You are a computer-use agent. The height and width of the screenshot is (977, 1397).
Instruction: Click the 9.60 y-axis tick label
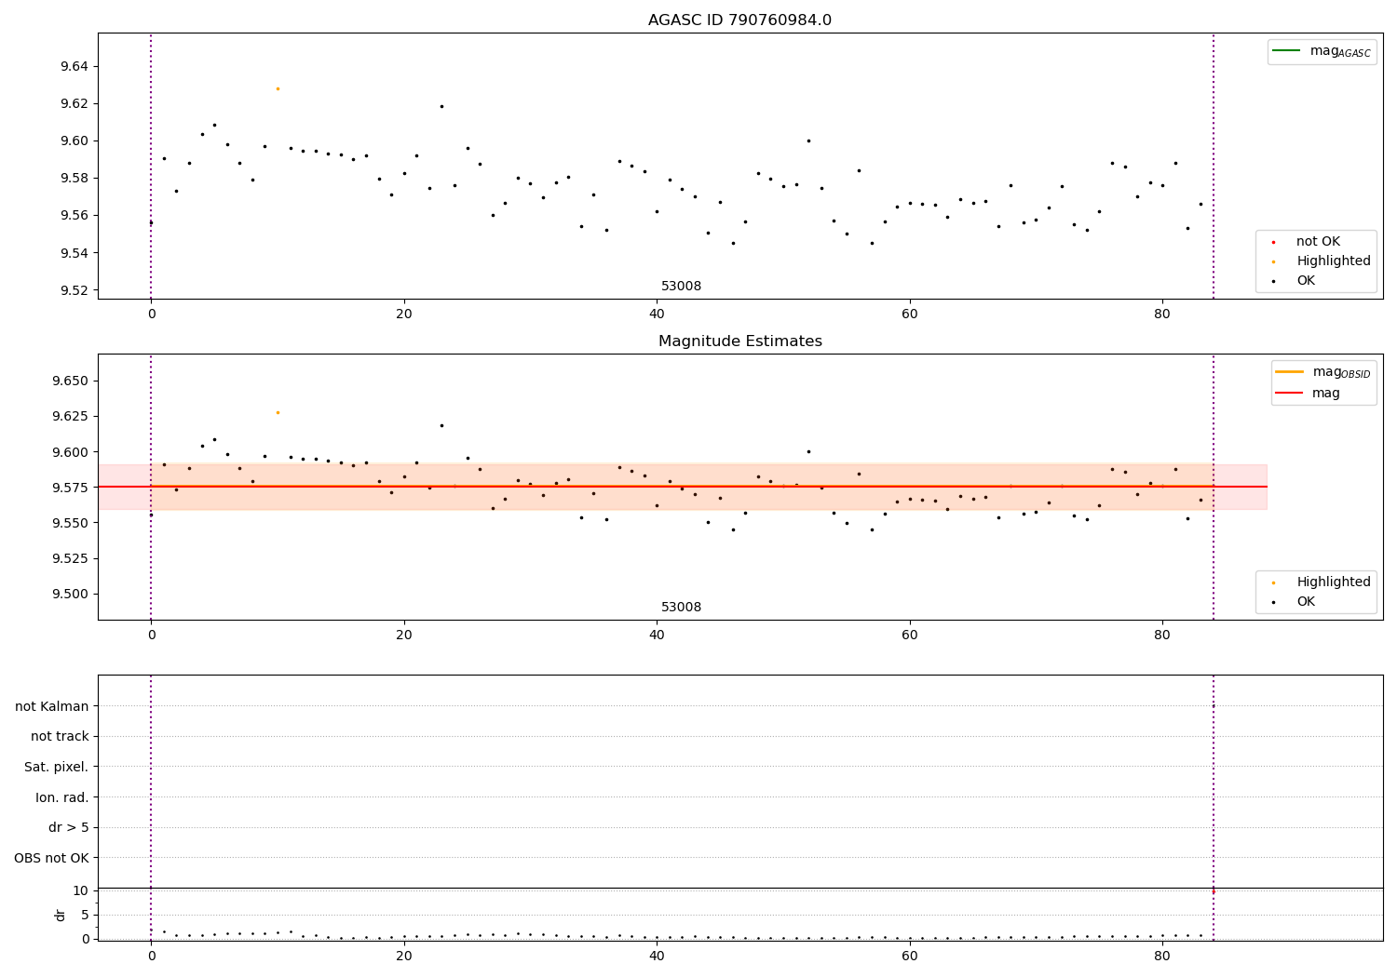pyautogui.click(x=75, y=141)
